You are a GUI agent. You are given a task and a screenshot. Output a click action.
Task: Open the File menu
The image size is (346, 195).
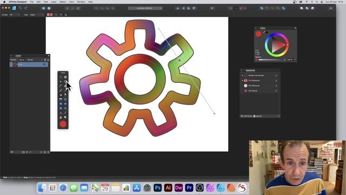[32, 2]
